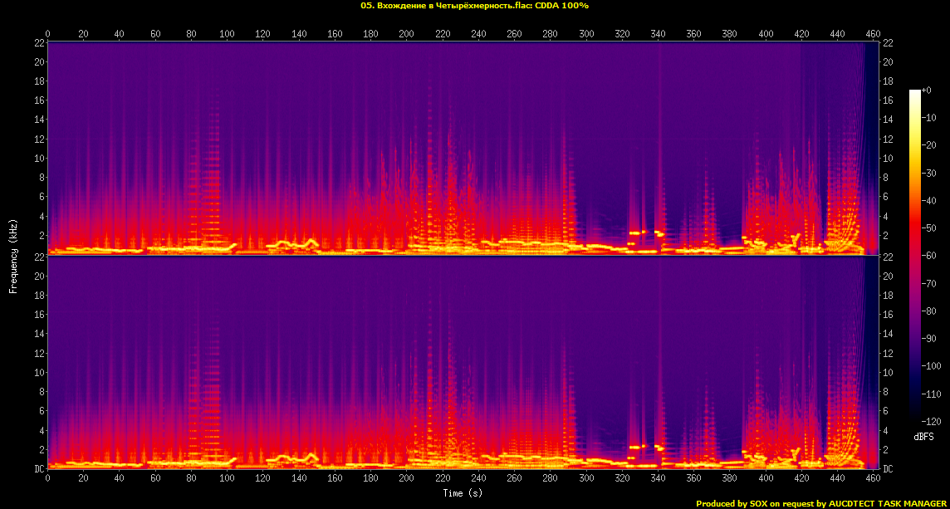Click the 22 label on the upper-left frequency axis

(x=39, y=42)
